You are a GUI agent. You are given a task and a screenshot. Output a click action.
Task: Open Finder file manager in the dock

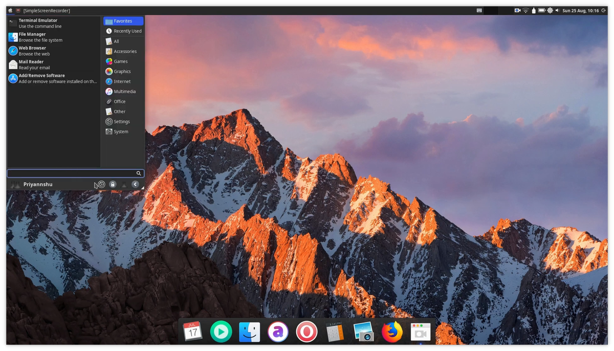tap(249, 332)
